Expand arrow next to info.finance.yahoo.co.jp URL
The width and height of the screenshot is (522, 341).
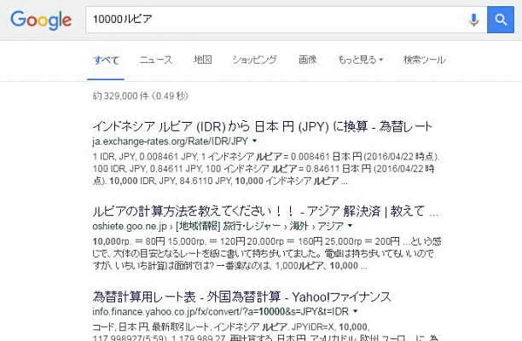click(x=355, y=311)
